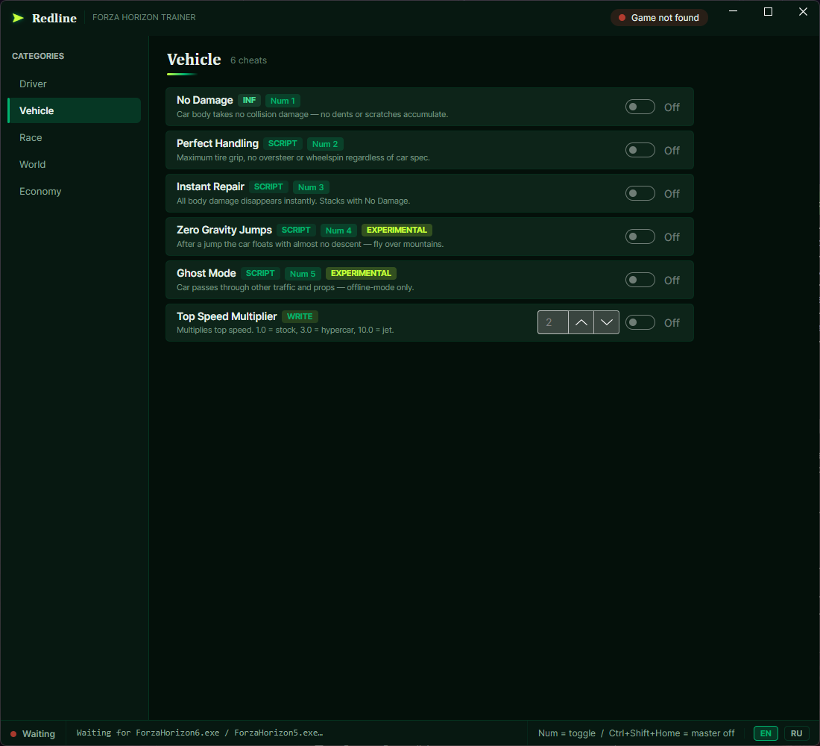Click the SCRIPT tag on Perfect Handling
Screen dimensions: 820x746
283,143
